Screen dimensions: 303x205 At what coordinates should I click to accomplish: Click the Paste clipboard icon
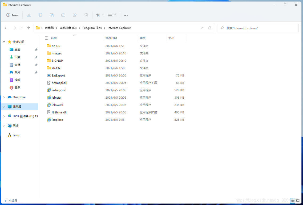click(52, 15)
